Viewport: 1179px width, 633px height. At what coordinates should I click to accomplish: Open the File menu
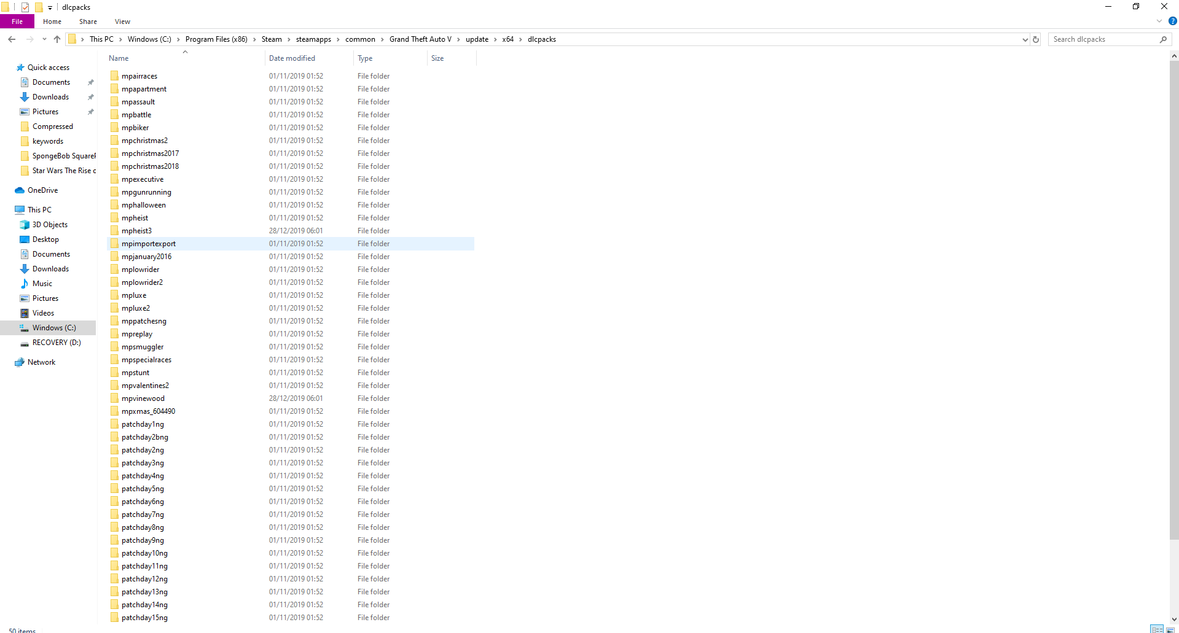(17, 21)
